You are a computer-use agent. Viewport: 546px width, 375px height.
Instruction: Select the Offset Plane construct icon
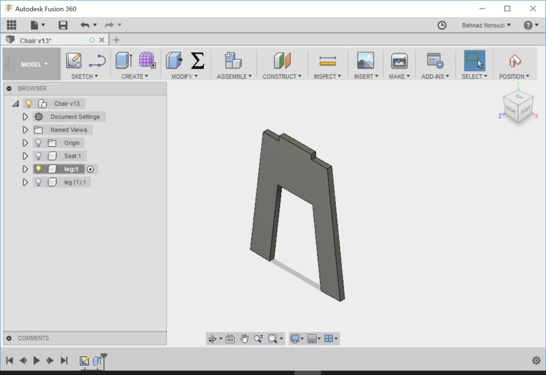(x=282, y=61)
